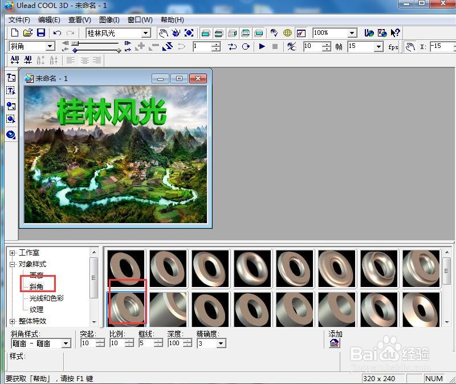Open the 图像(I) menu
Viewport: 456px width, 384px height.
[109, 20]
